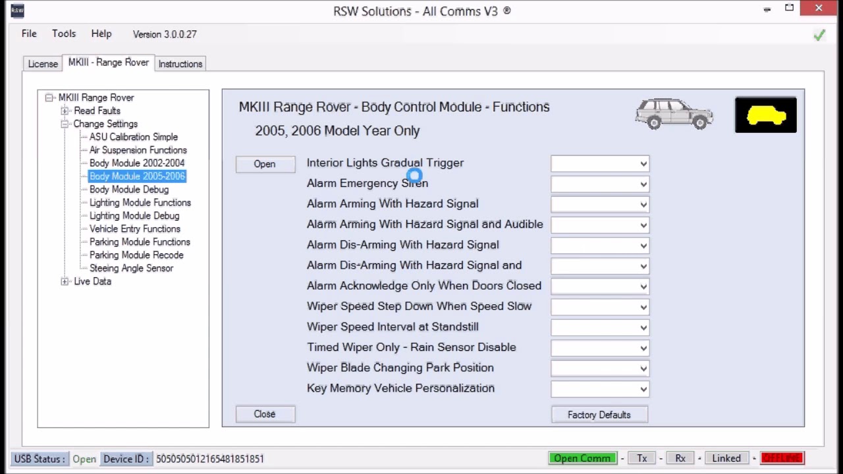This screenshot has height=474, width=843.
Task: Collapse the Change Settings tree node
Action: [x=65, y=124]
